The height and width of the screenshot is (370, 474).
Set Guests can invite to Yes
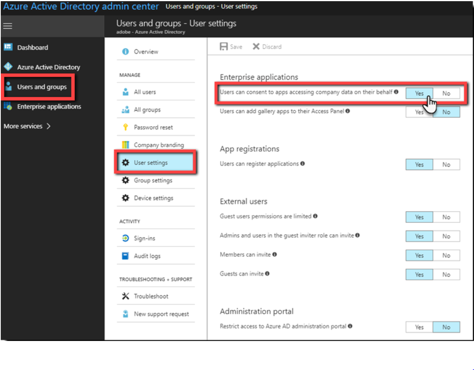point(420,274)
